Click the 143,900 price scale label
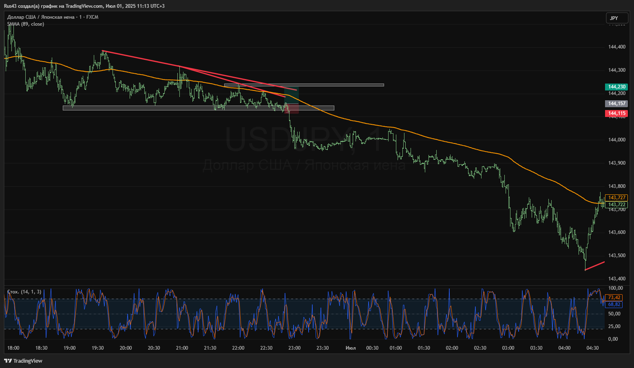 click(x=616, y=163)
